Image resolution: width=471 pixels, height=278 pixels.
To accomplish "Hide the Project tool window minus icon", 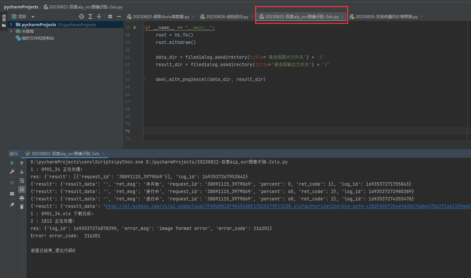I will pos(119,16).
